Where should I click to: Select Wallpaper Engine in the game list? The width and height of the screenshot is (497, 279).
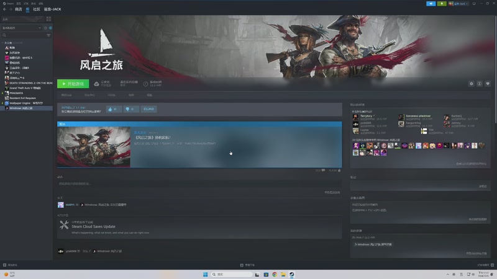[x=24, y=103]
